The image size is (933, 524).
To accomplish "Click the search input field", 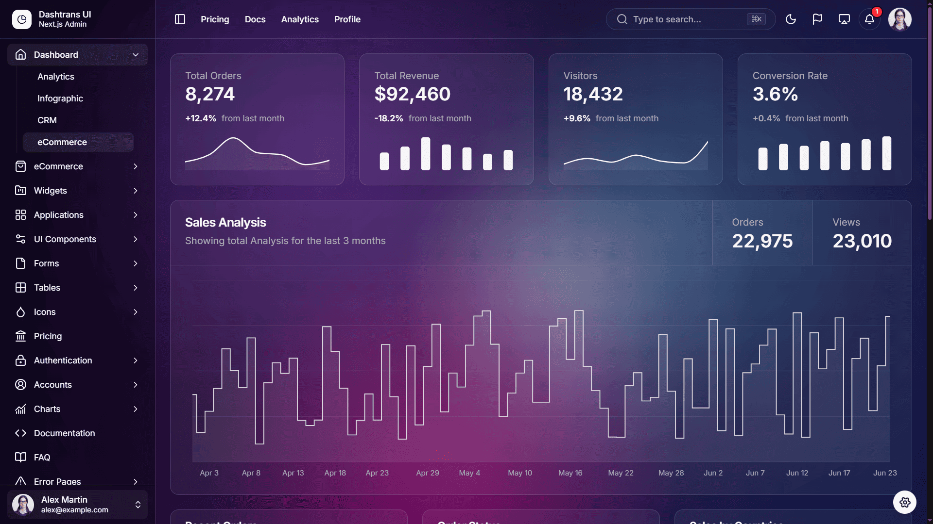I will click(x=691, y=19).
